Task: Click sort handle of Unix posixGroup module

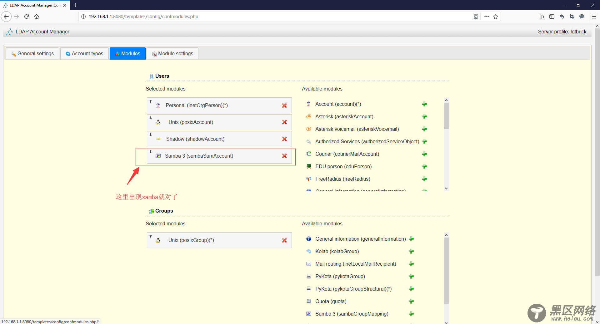Action: pos(151,236)
